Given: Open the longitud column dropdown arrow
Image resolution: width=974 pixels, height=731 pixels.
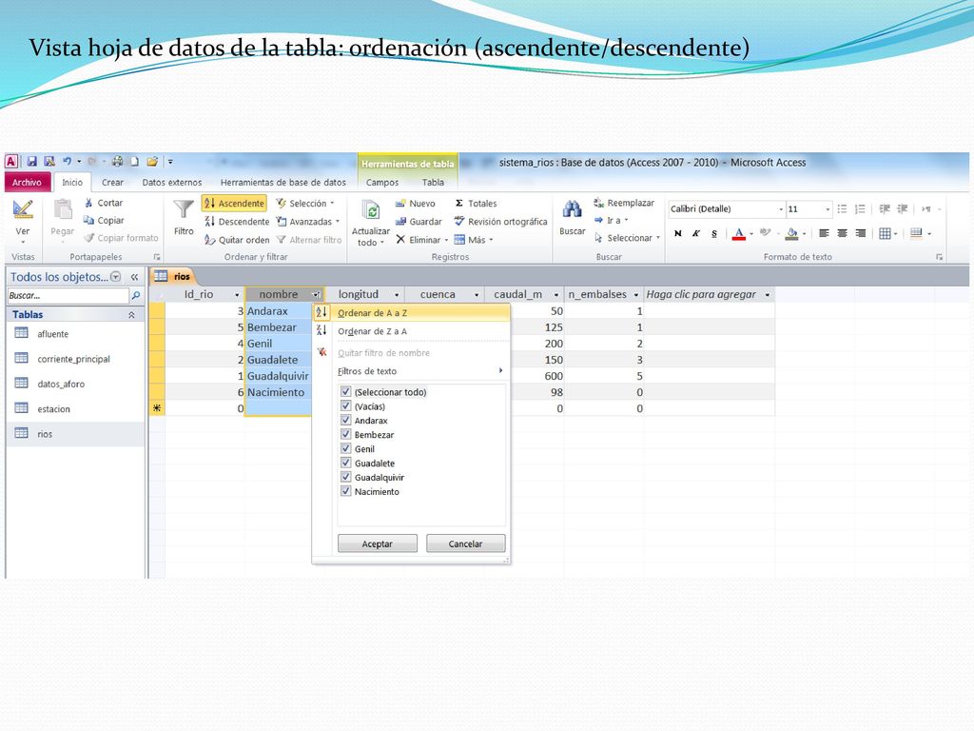Looking at the screenshot, I should 397,295.
